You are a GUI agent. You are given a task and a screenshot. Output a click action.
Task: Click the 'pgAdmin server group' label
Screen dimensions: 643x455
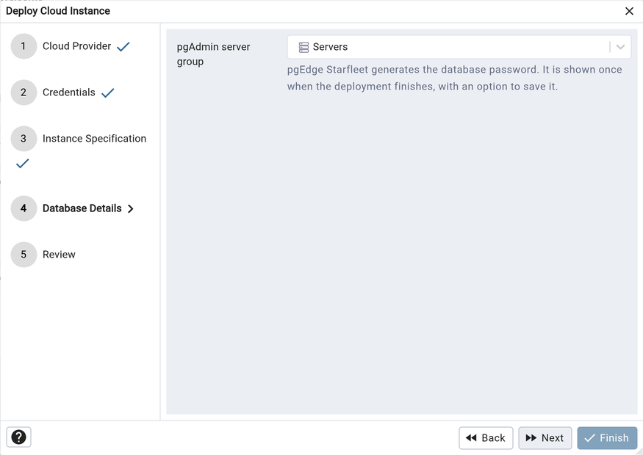pos(213,54)
